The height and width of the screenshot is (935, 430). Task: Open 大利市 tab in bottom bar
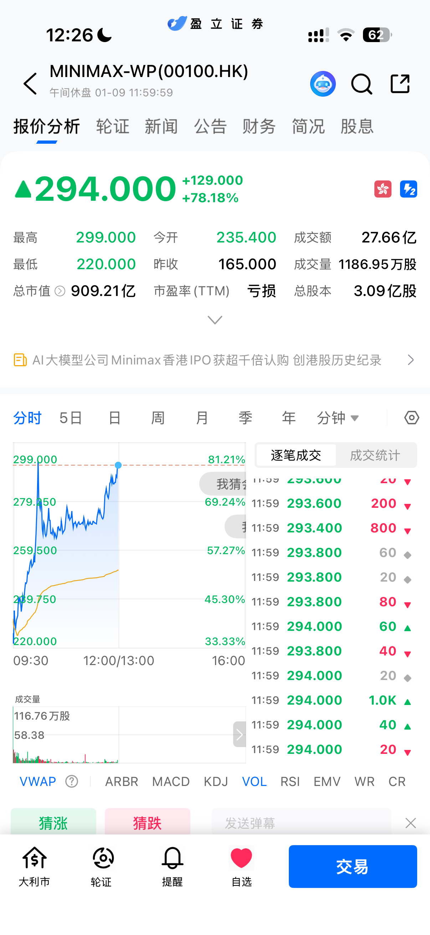click(35, 867)
